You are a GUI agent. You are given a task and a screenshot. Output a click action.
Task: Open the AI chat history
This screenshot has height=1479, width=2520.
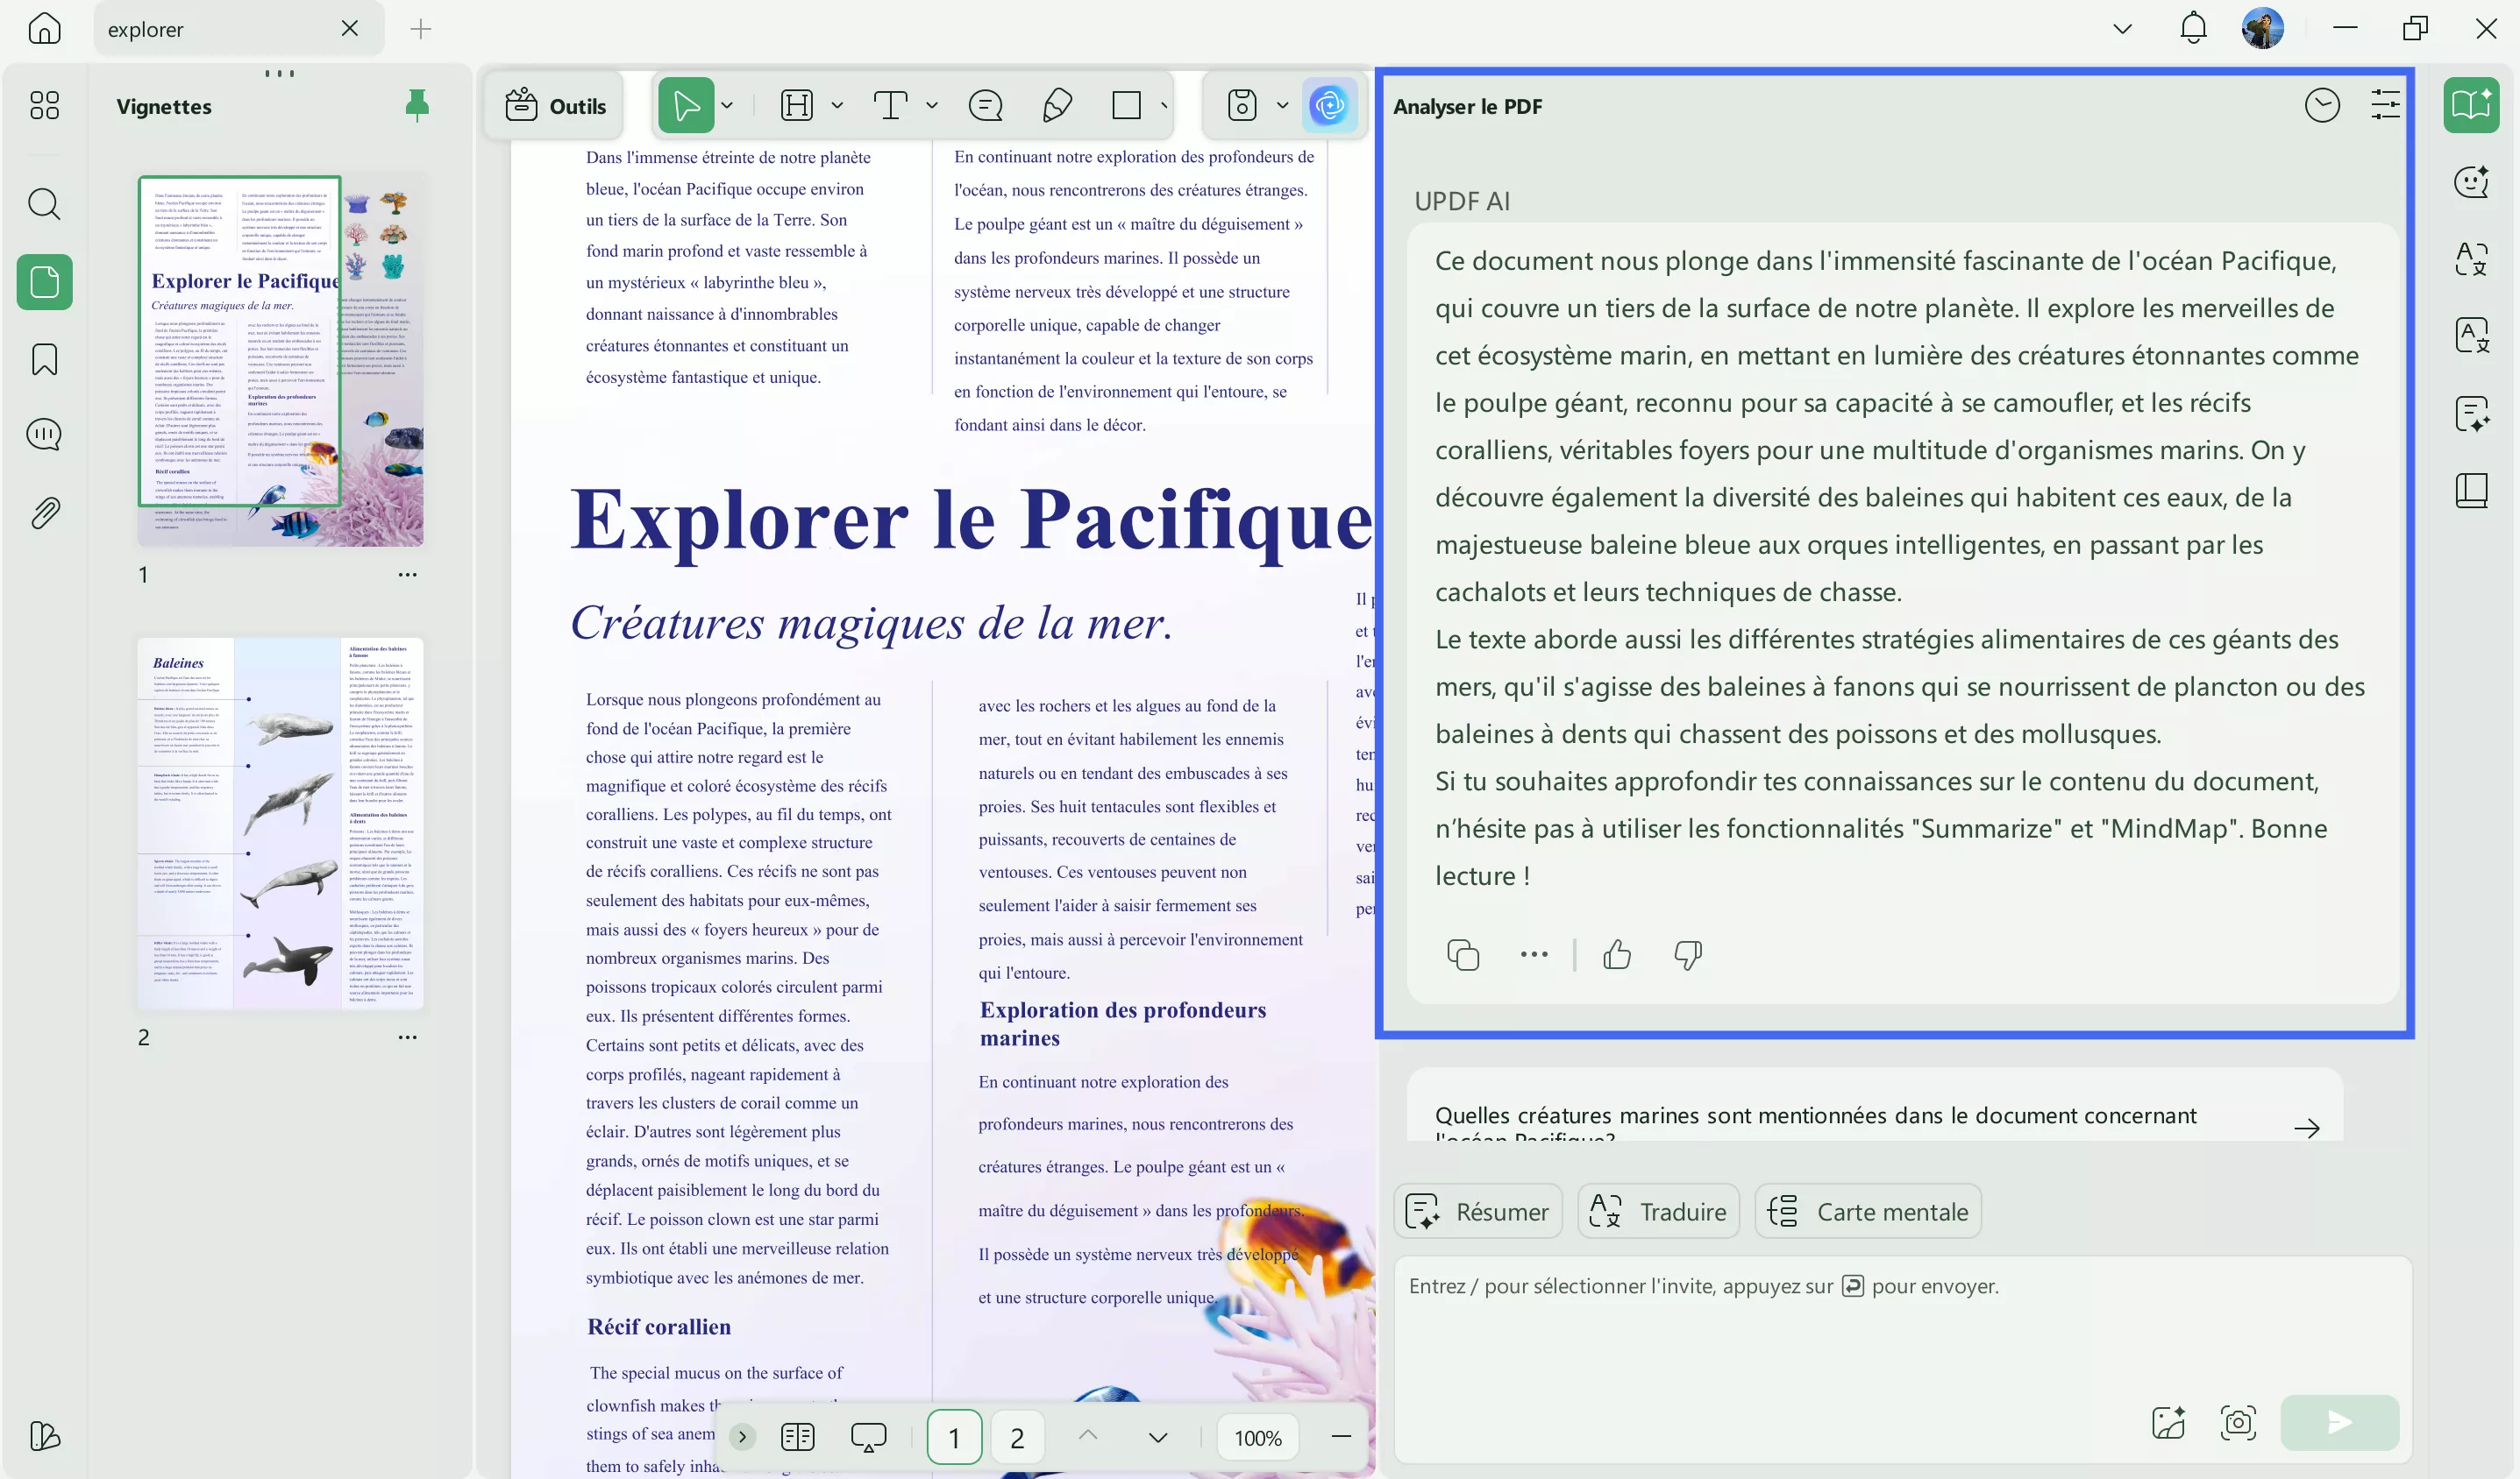[2323, 104]
